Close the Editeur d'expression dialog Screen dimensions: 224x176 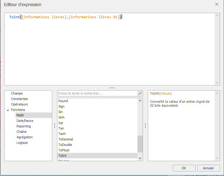pos(216,5)
